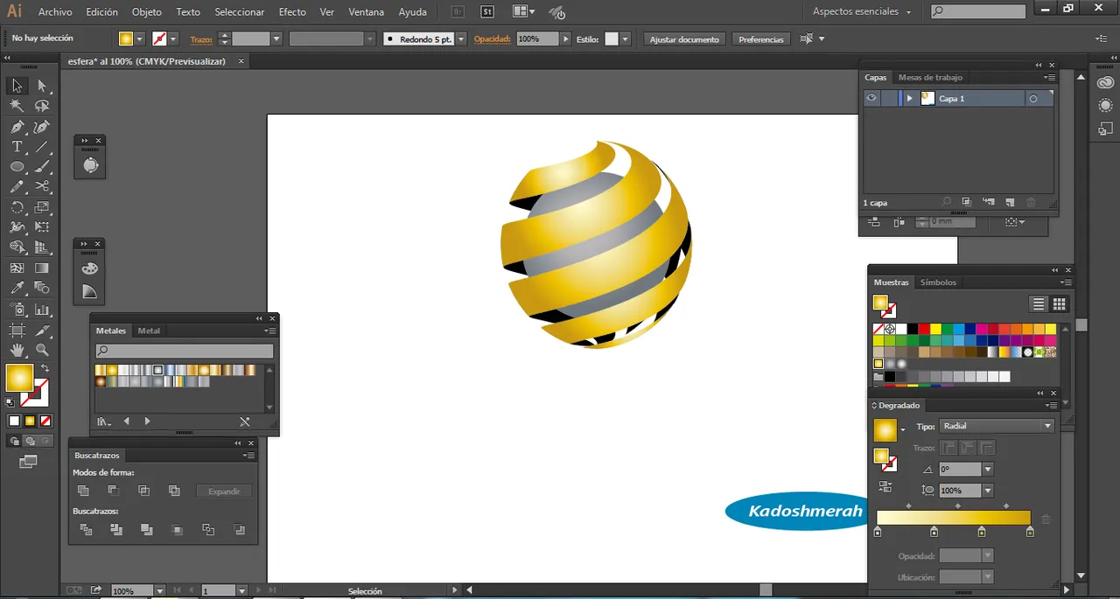Pick the red swatch in Muestras
Viewport: 1120px width, 599px height.
coord(924,329)
